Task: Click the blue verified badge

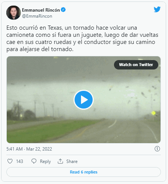Action: tap(63, 10)
